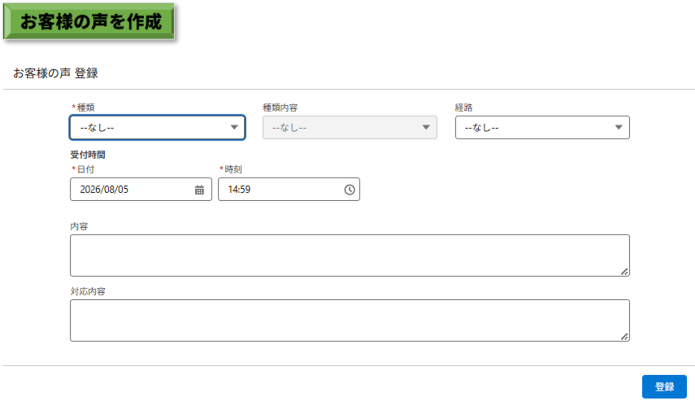Click the resize grip of 内容 textarea
The image size is (695, 405).
(624, 272)
